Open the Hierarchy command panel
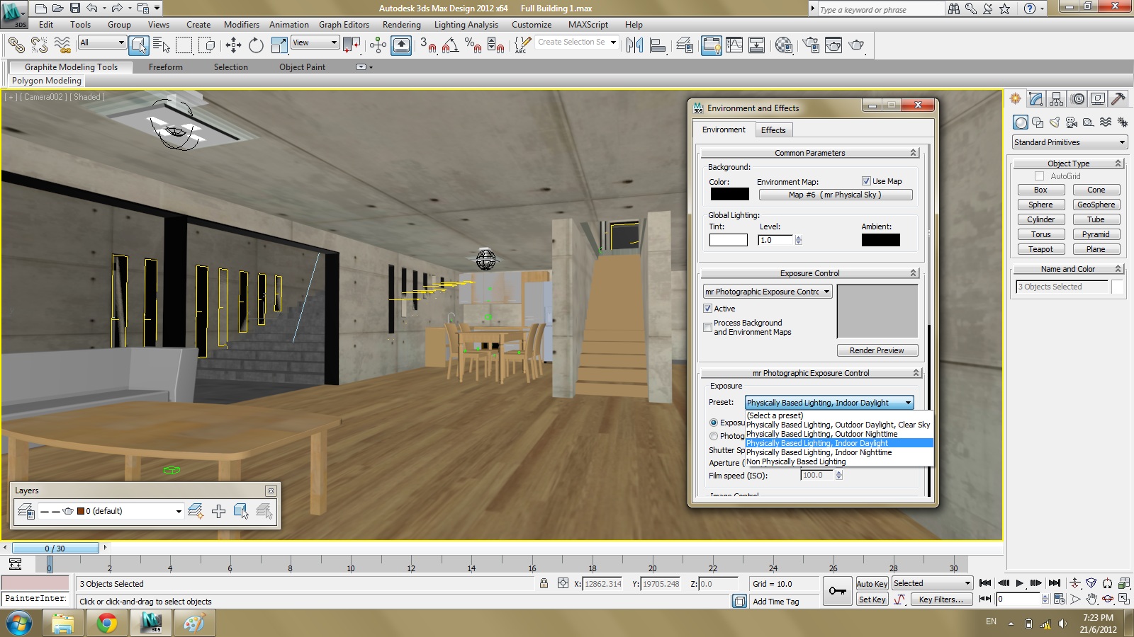 click(x=1057, y=99)
